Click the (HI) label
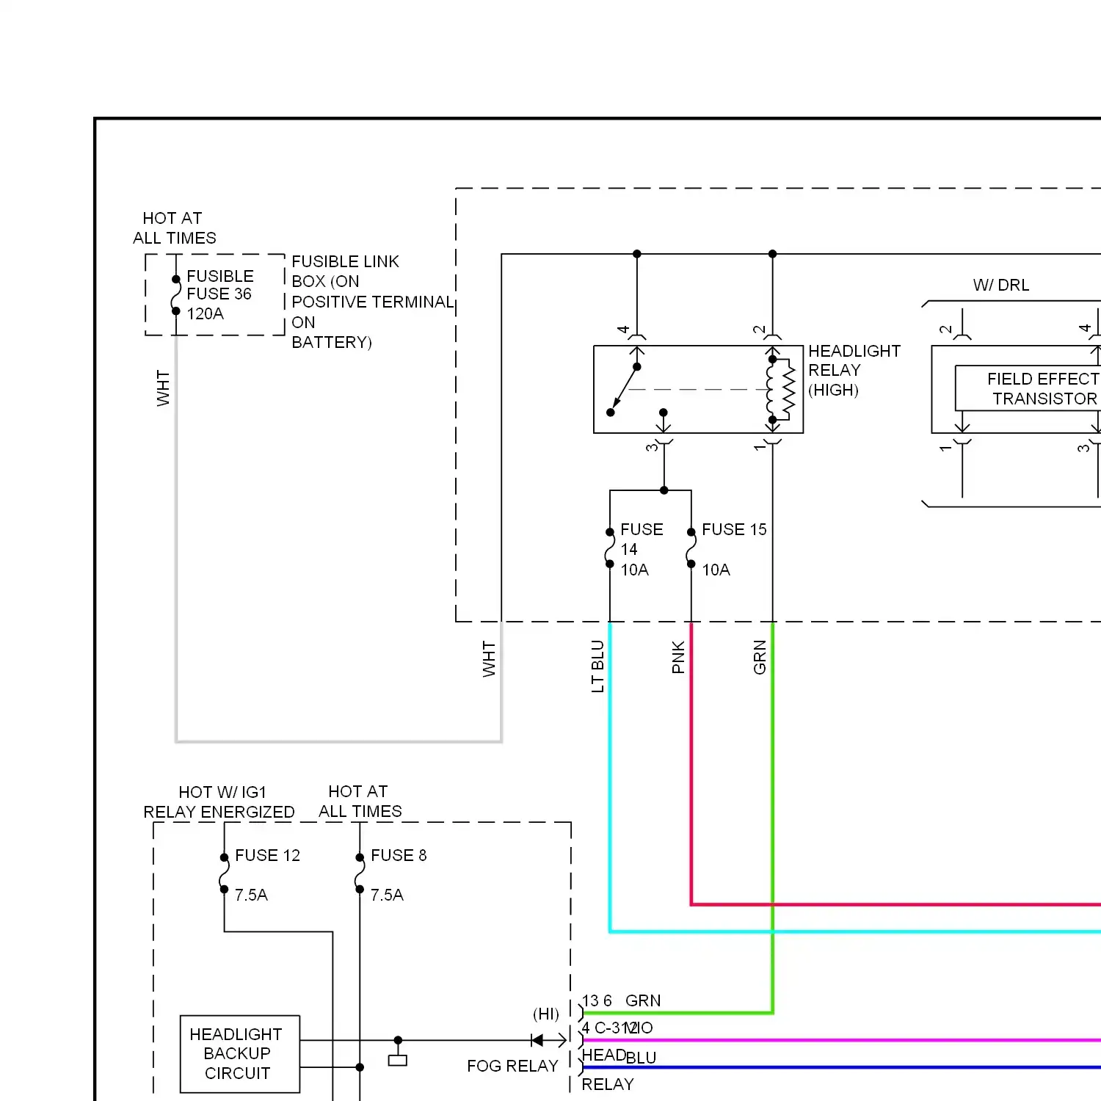Viewport: 1101px width, 1101px height. tap(546, 1014)
